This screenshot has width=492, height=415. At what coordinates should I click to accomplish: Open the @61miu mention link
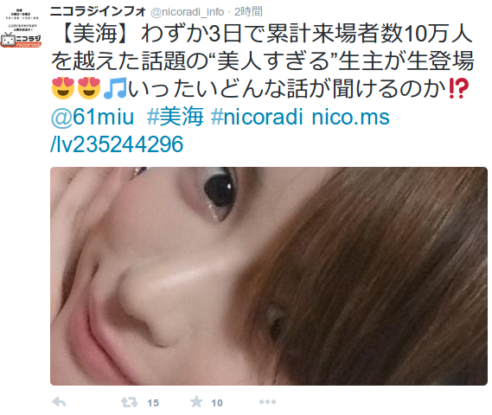93,118
